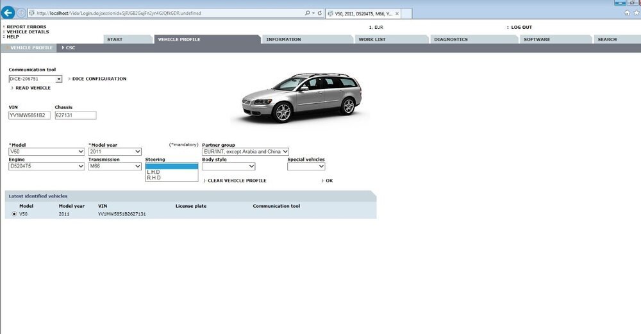Click into the VIN input field
The image size is (641, 334).
(x=29, y=115)
